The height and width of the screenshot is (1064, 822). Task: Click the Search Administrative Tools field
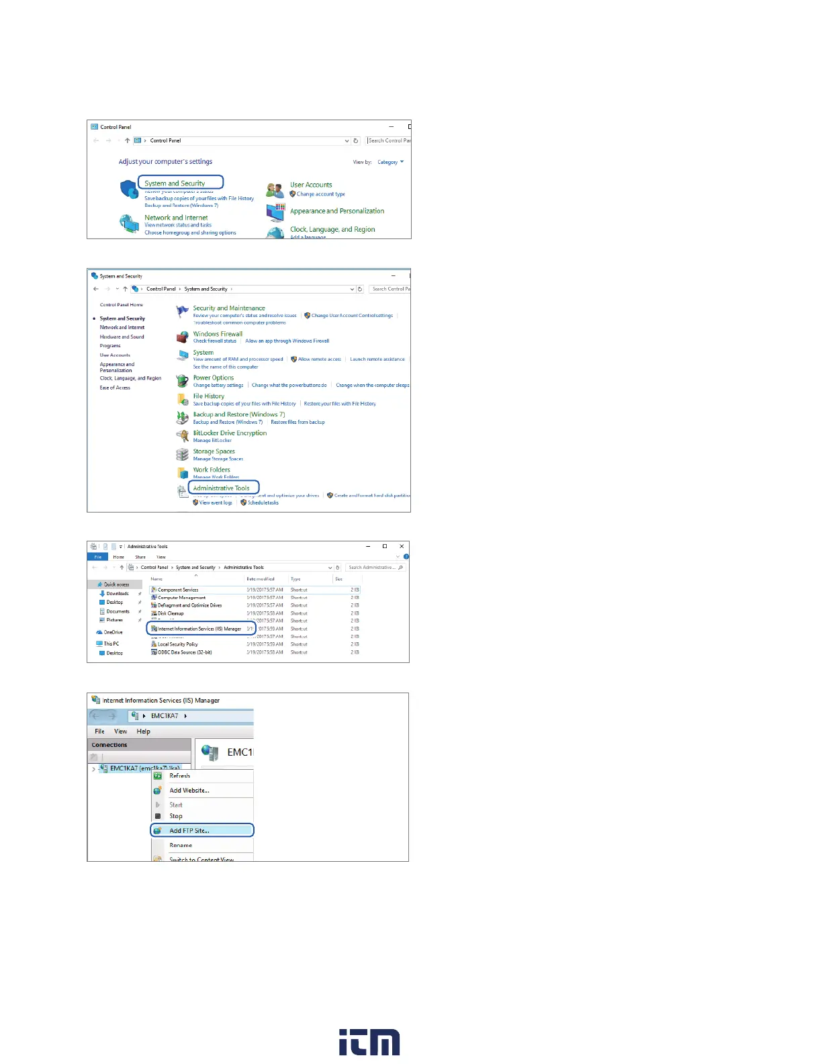[x=375, y=568]
